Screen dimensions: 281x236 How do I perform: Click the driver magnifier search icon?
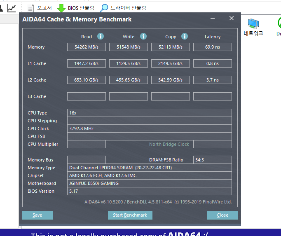(104, 8)
